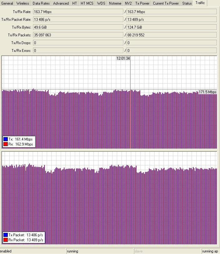Click the Tx/Rx Drops label
Image resolution: width=220 pixels, height=254 pixels.
tap(21, 43)
